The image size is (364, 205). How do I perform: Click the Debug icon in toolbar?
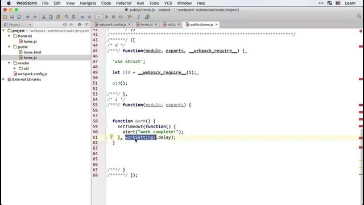click(x=114, y=17)
